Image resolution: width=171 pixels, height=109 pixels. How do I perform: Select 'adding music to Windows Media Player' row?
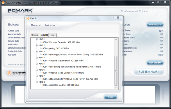(70, 79)
